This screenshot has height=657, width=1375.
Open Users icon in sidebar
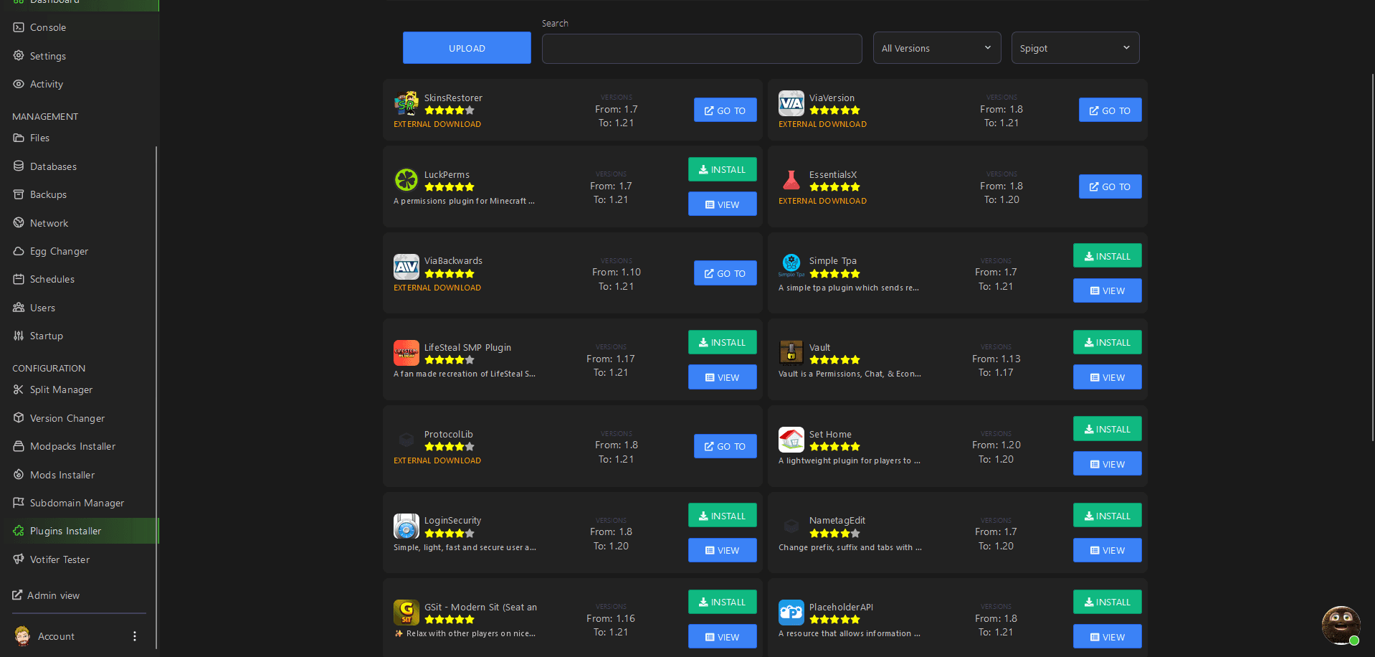point(19,307)
